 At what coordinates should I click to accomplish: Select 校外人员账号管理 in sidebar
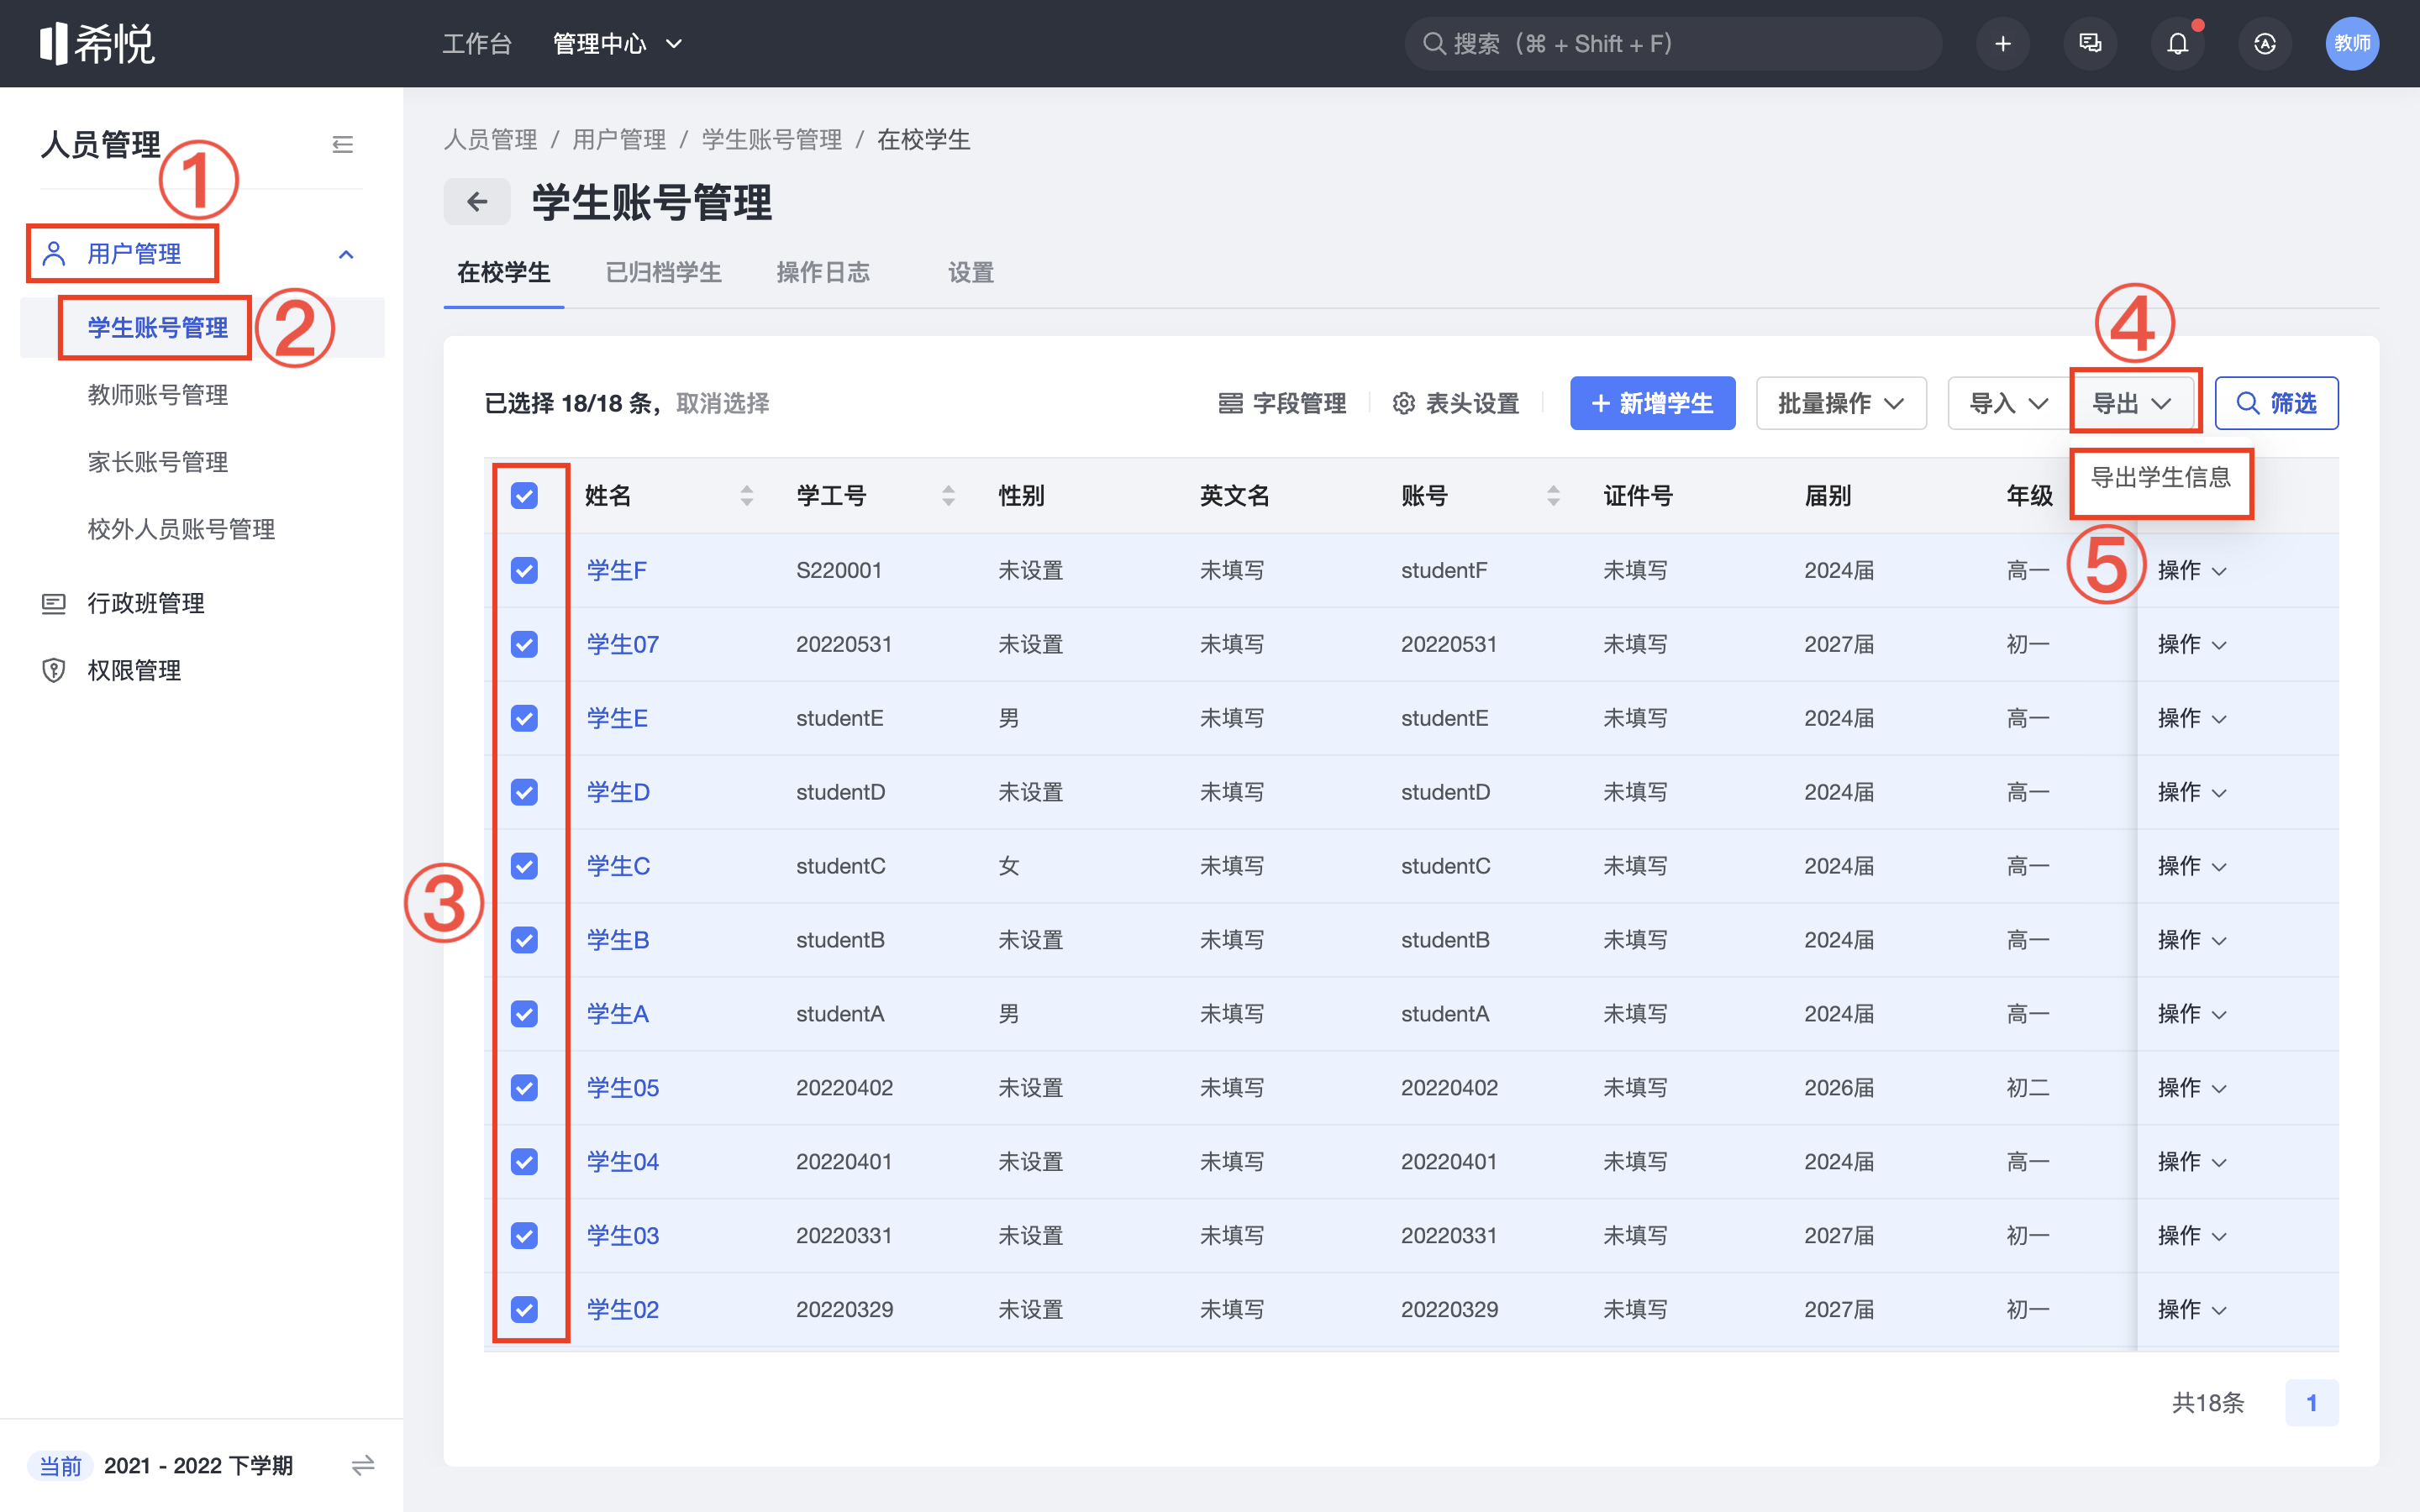[x=181, y=529]
